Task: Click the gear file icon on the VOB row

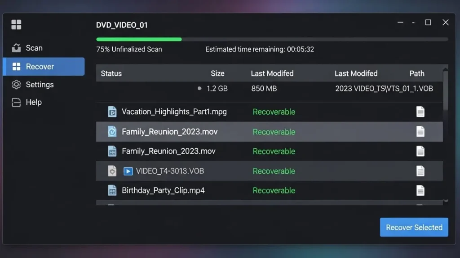Action: [x=112, y=171]
